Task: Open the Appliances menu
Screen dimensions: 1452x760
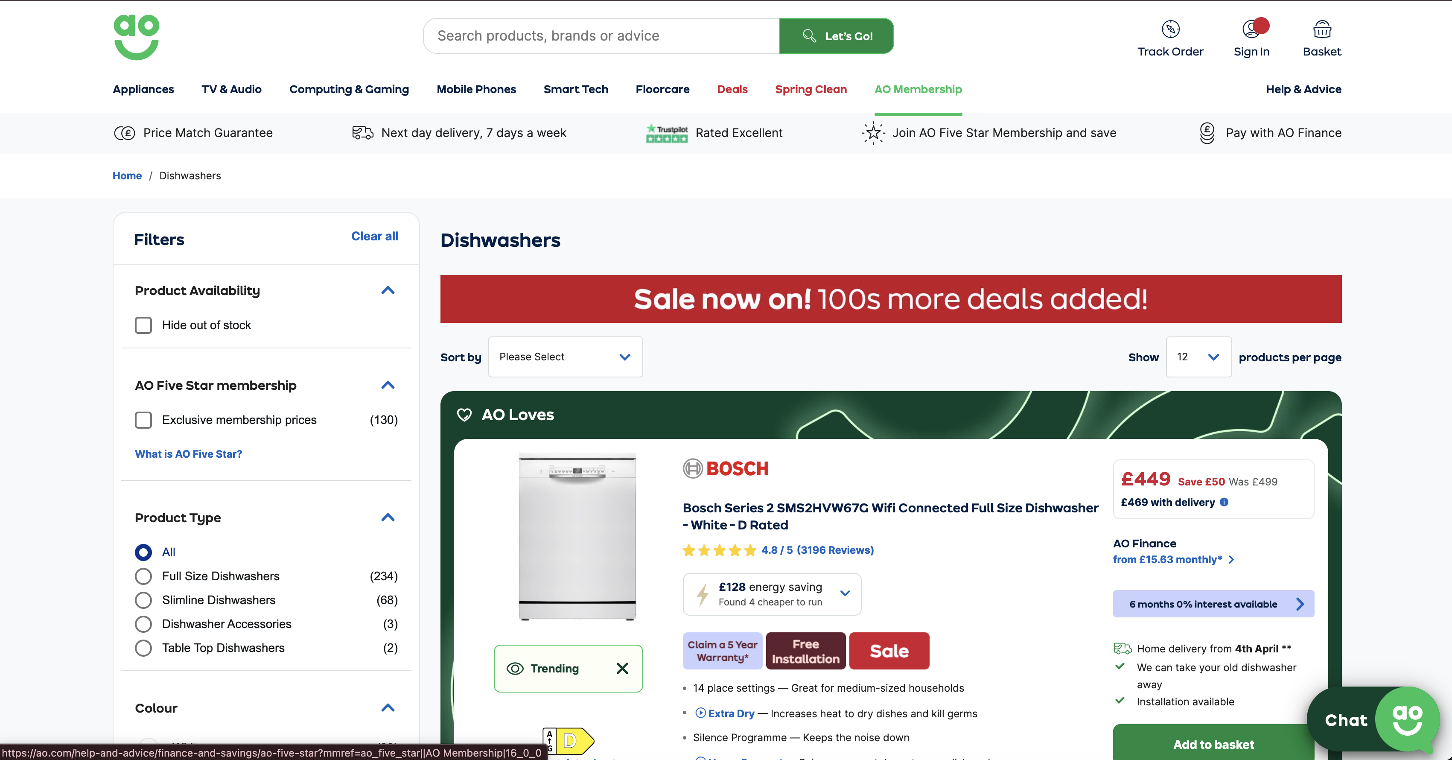Action: [143, 89]
